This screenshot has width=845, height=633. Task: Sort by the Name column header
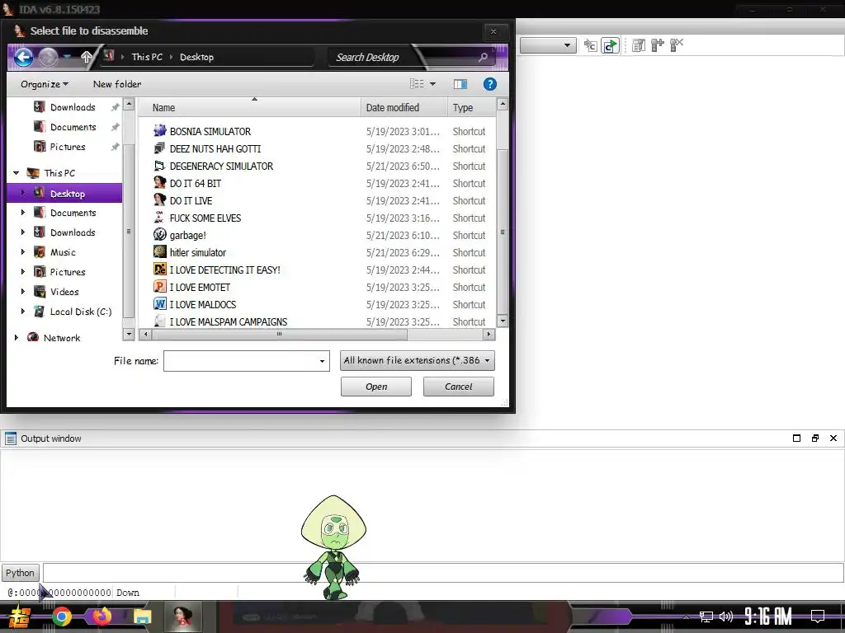[x=249, y=108]
